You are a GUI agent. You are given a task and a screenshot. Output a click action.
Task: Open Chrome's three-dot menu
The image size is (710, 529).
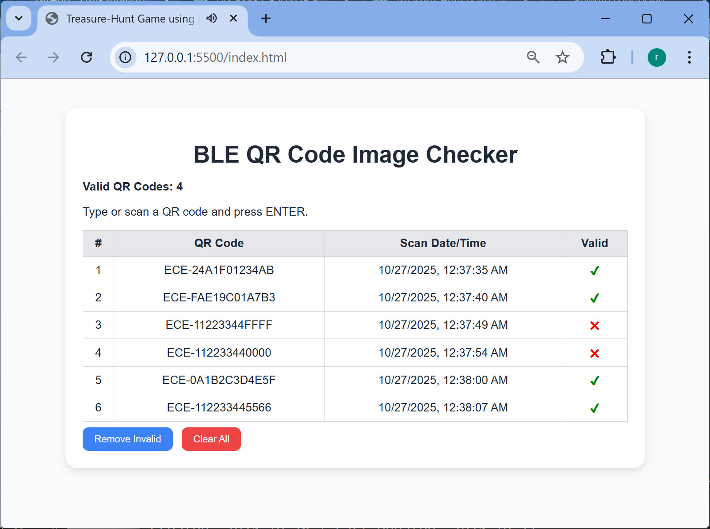(x=689, y=57)
